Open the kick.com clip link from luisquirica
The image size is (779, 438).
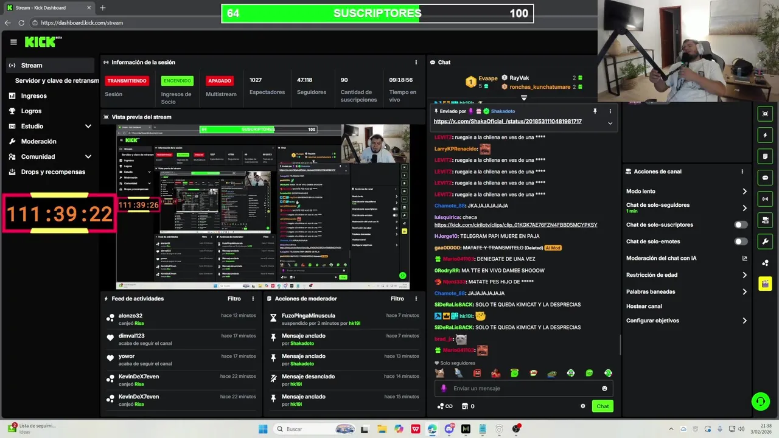point(515,224)
